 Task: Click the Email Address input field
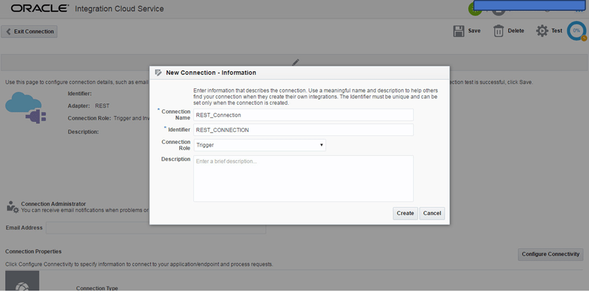pos(156,228)
